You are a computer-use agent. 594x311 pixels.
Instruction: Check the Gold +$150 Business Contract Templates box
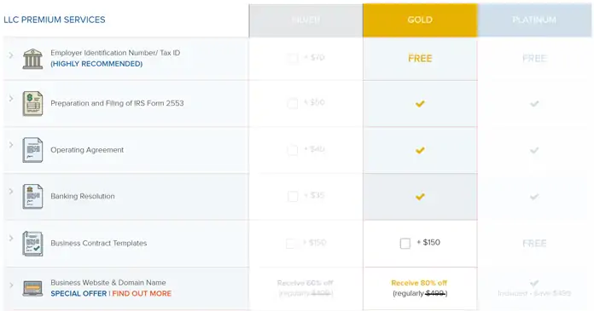[405, 244]
